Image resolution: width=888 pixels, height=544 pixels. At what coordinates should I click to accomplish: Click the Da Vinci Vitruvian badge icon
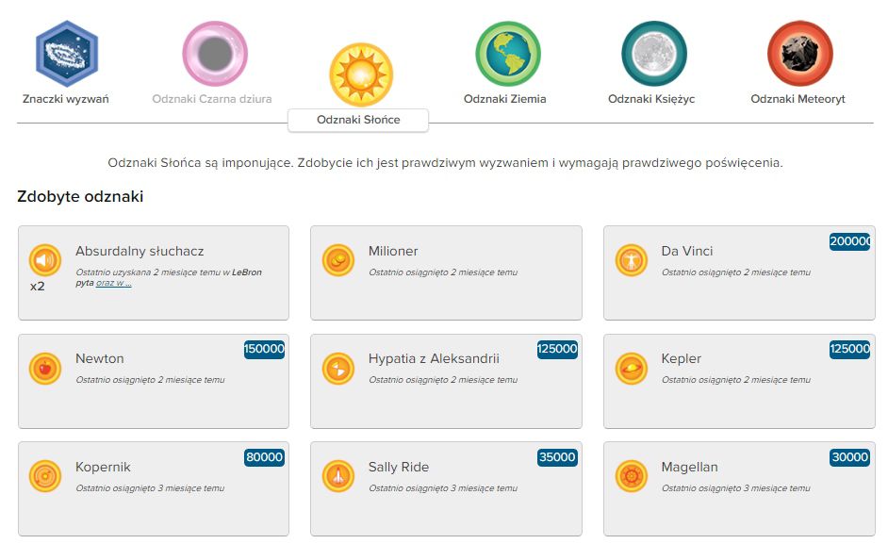click(631, 259)
